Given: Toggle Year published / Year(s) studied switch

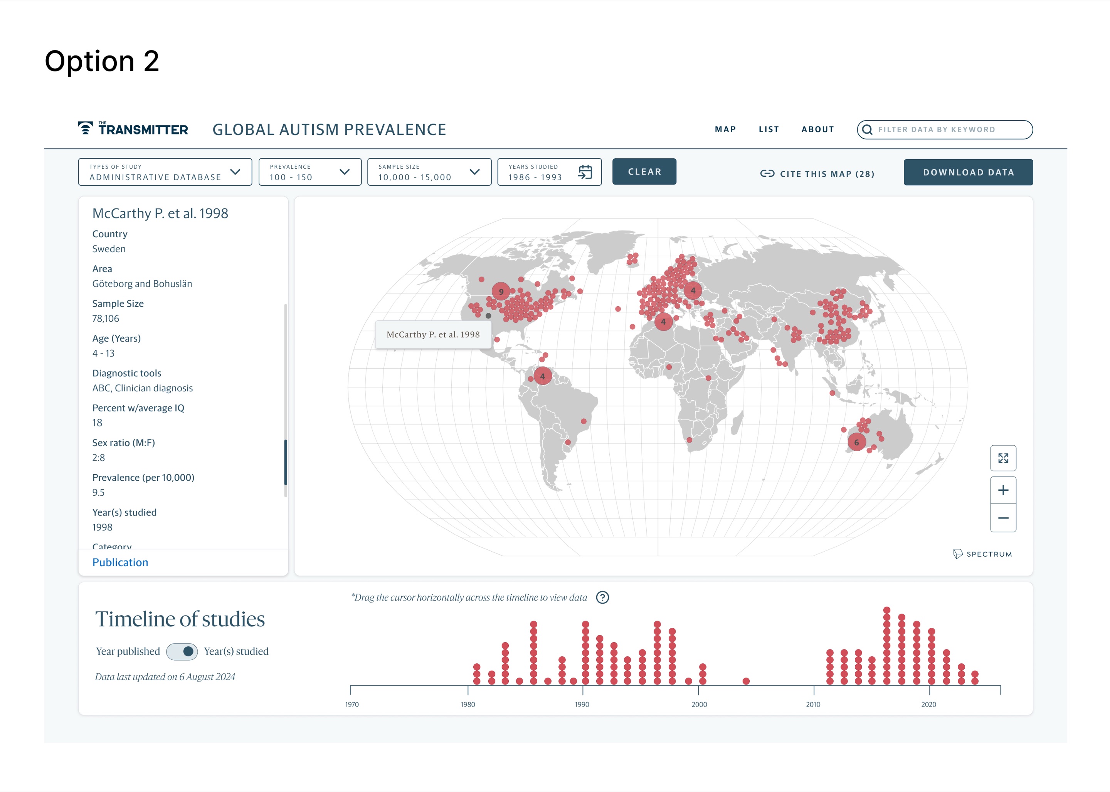Looking at the screenshot, I should 182,651.
